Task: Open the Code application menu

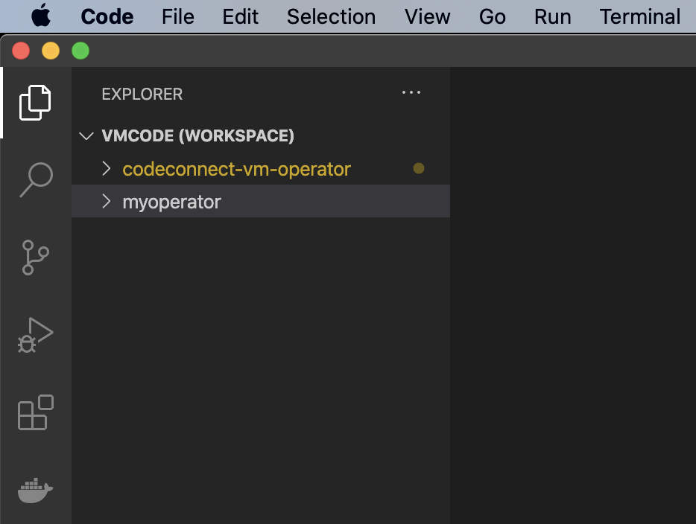Action: coord(107,16)
